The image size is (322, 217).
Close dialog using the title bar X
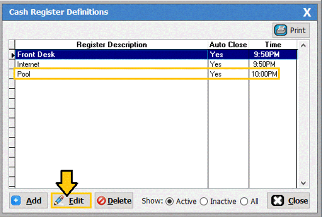click(307, 12)
